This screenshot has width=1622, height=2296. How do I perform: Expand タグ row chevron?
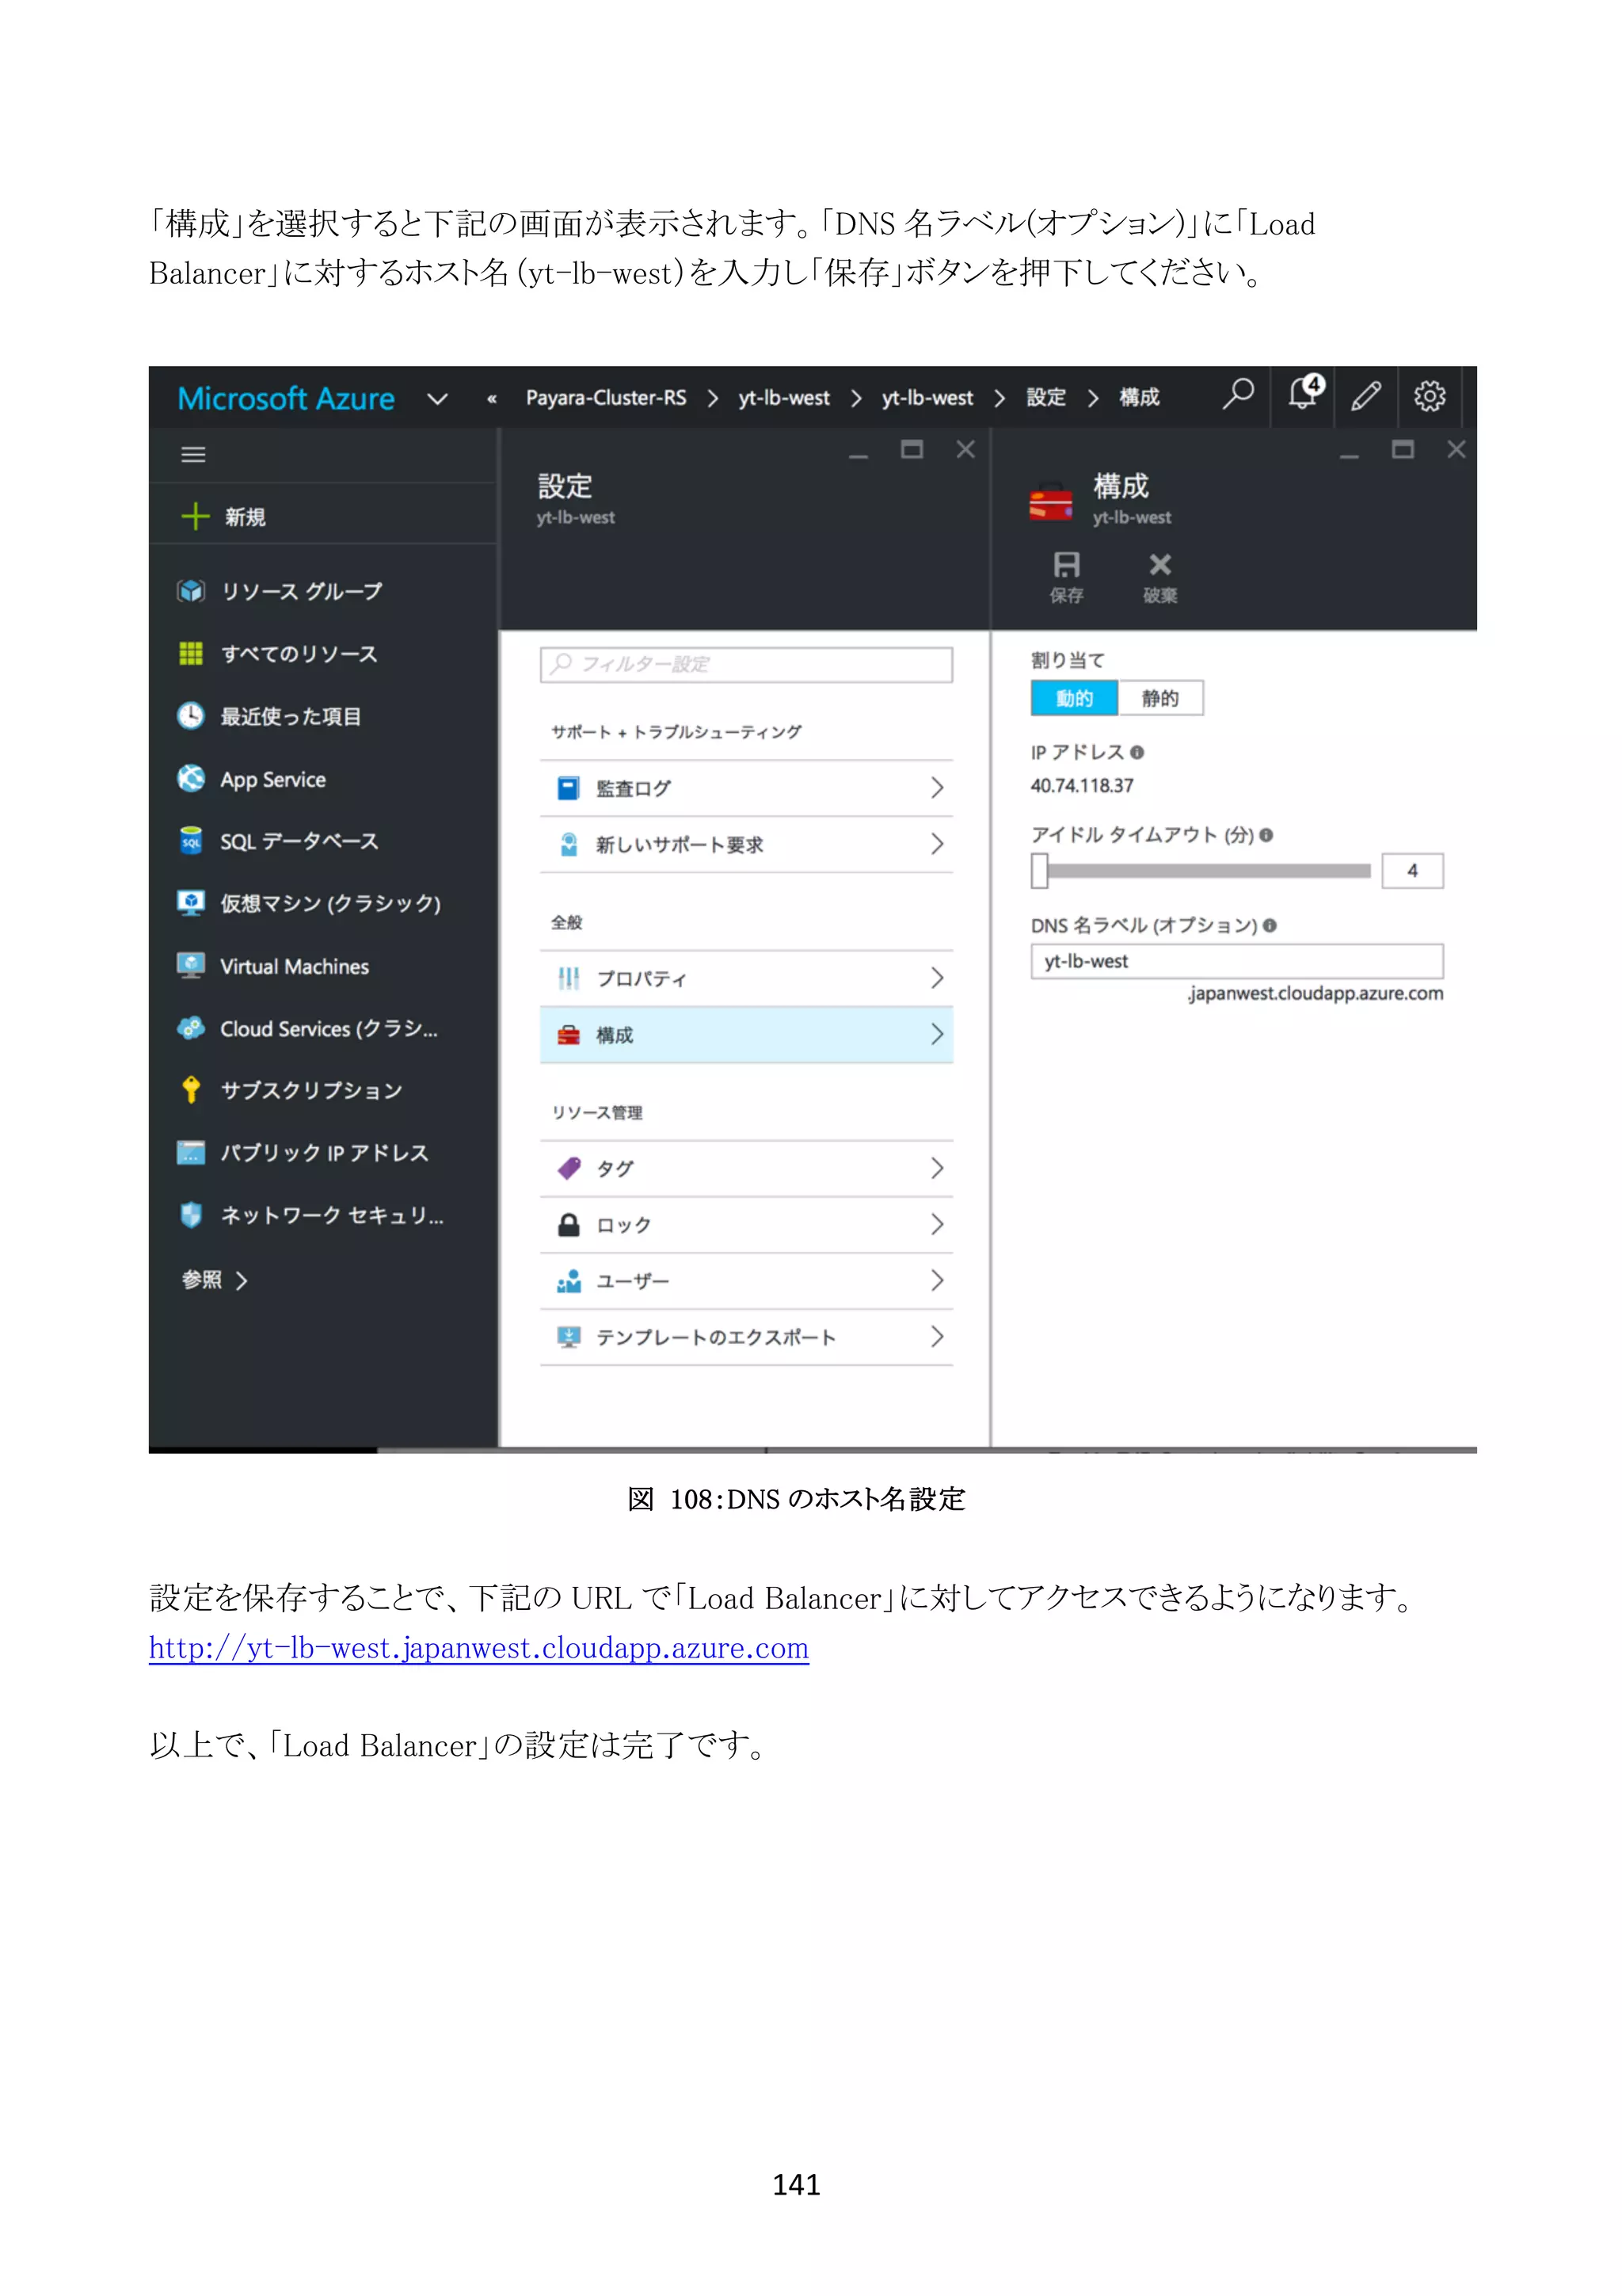coord(936,1168)
